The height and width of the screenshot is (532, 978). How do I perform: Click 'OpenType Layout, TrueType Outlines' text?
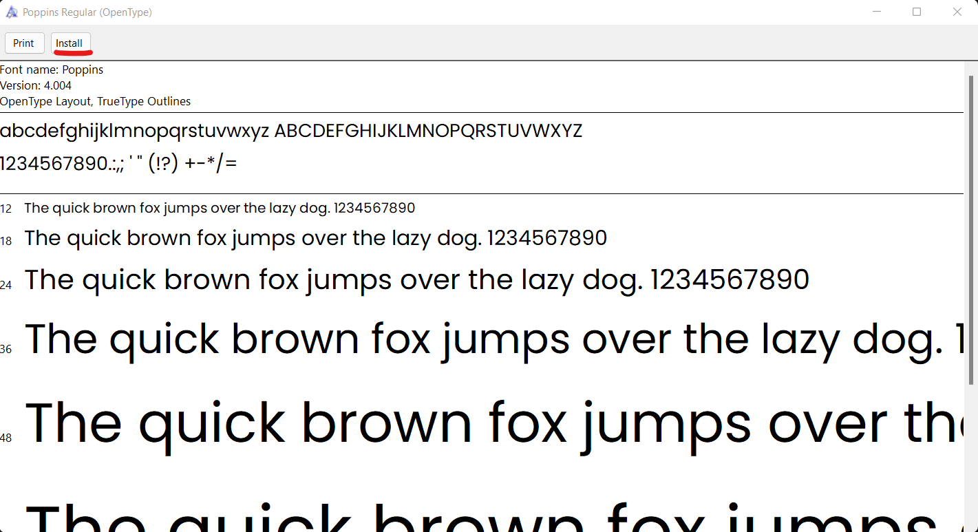pos(95,101)
